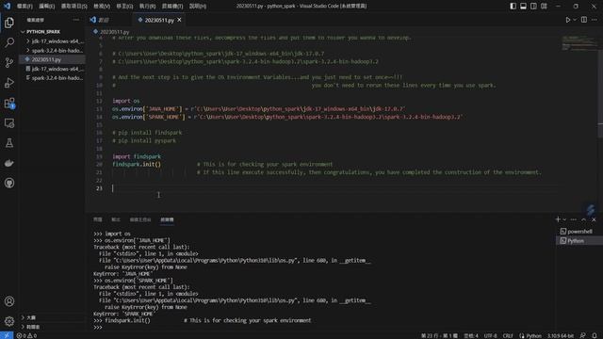Open the Run (R) menu

147,7
